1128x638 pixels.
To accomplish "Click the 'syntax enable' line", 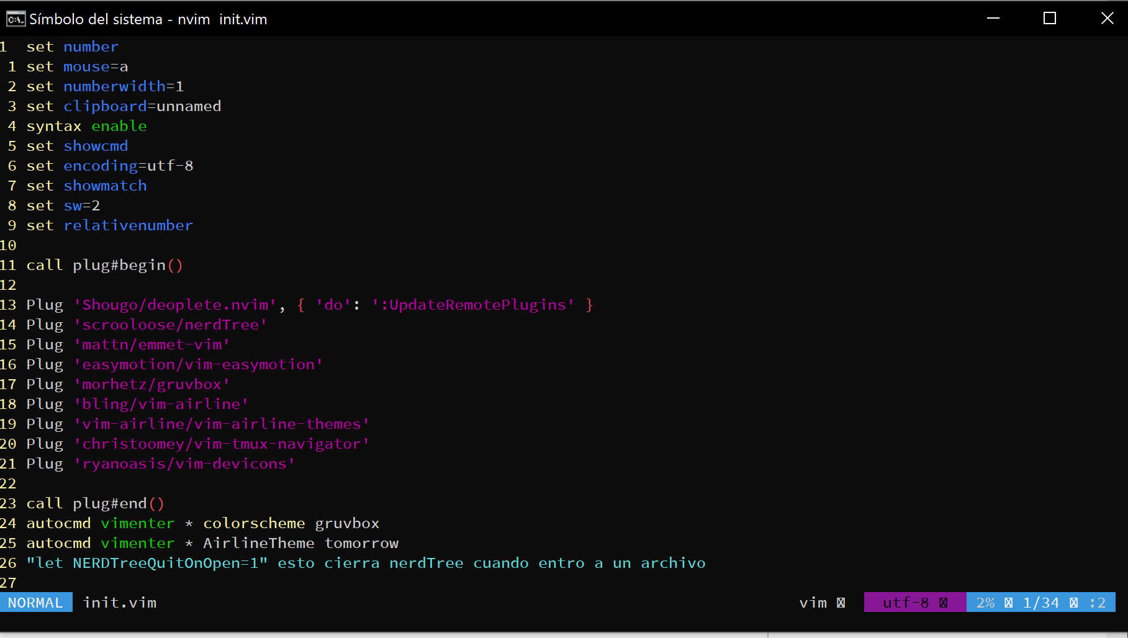I will (86, 126).
